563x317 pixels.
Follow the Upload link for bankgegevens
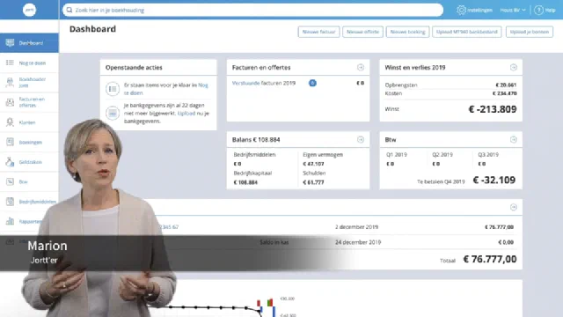coord(186,114)
